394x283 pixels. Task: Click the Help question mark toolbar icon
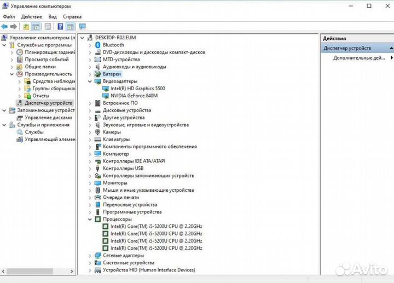click(60, 27)
